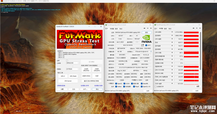The height and width of the screenshot is (114, 217).
Task: Click the BIOS export share icon
Action: 143,45
